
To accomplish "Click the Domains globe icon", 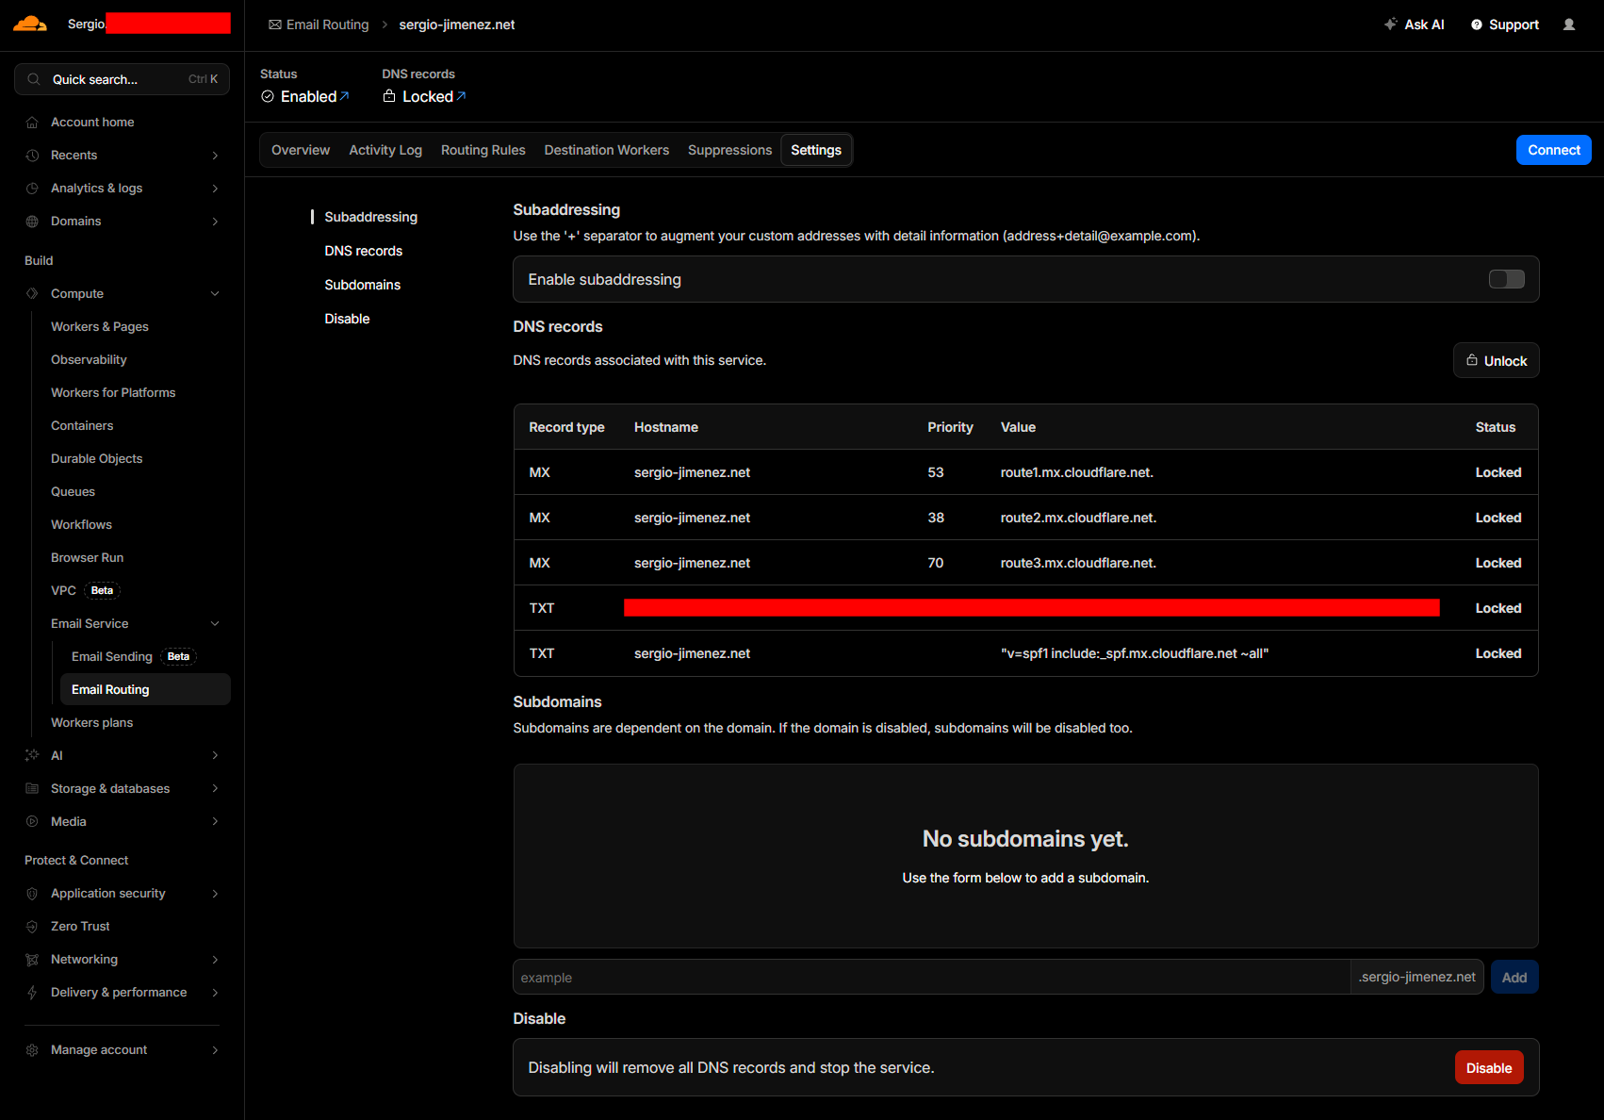I will 32,222.
